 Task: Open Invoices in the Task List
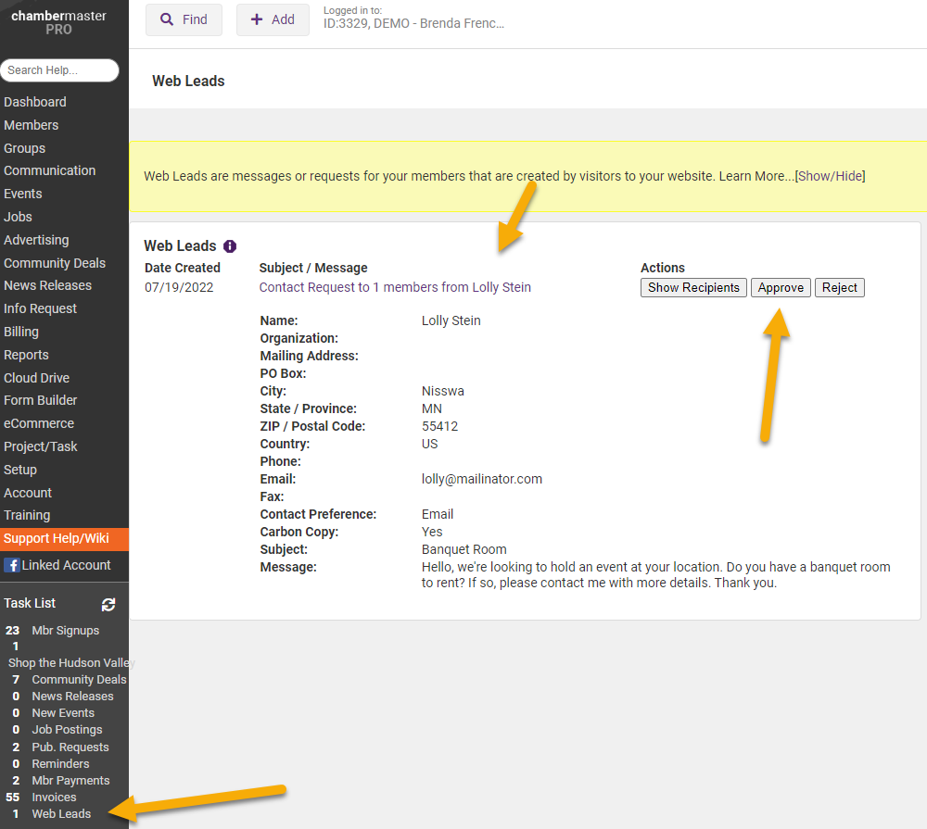[x=54, y=797]
